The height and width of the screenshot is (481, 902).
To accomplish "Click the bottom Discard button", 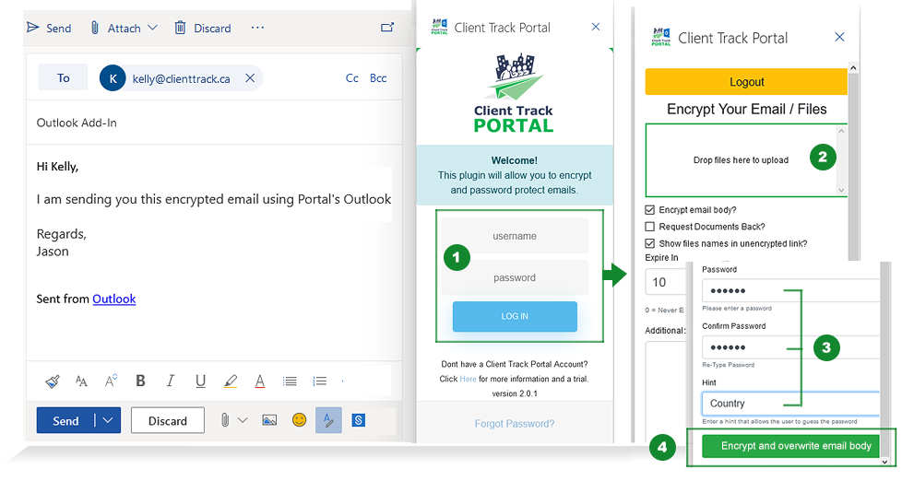I will [168, 420].
